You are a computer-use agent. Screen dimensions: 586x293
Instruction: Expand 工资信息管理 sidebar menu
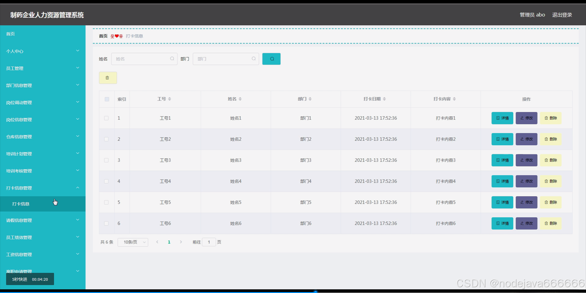(x=43, y=255)
